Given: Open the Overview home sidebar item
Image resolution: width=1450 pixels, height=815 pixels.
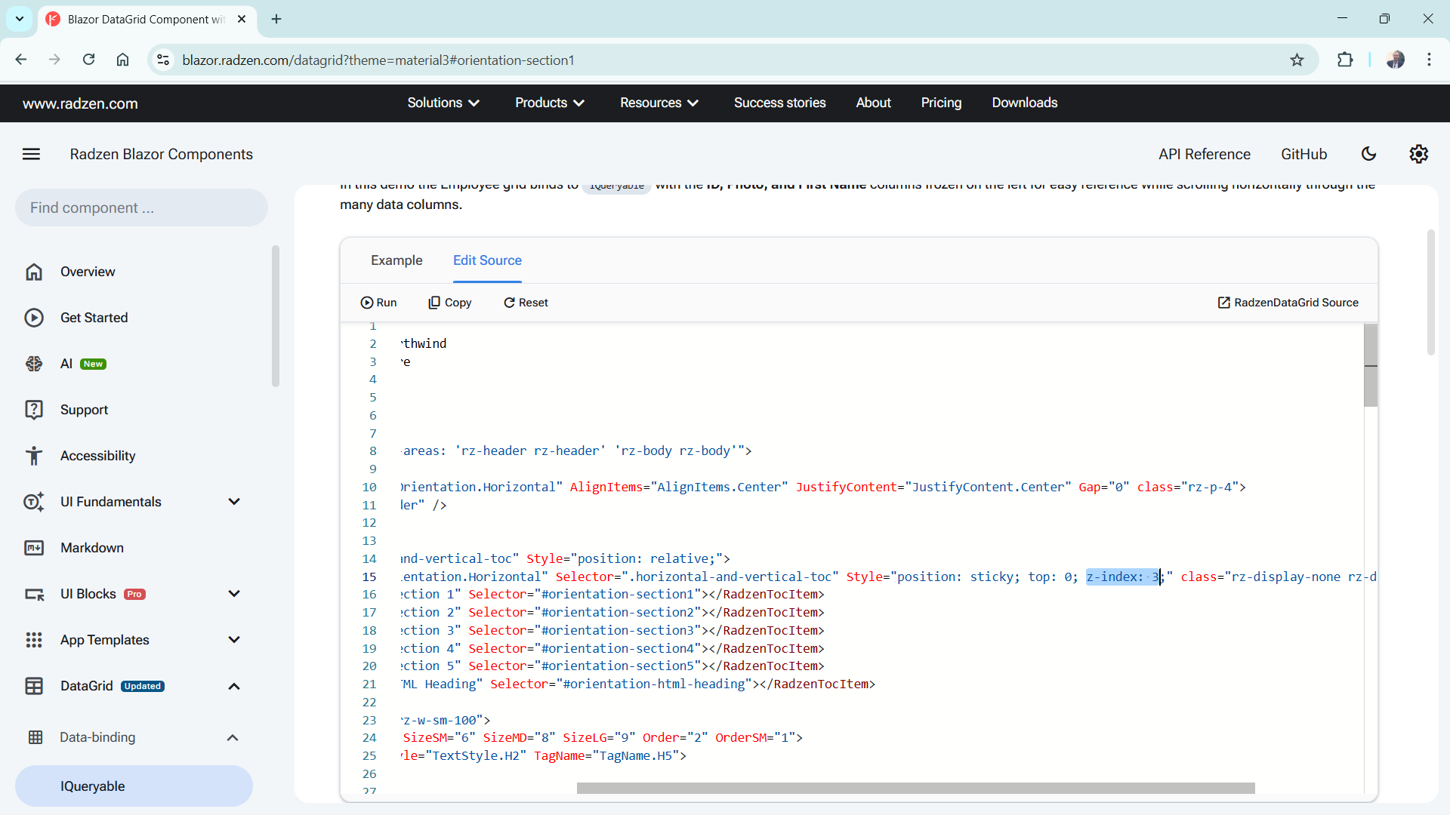Looking at the screenshot, I should point(88,272).
